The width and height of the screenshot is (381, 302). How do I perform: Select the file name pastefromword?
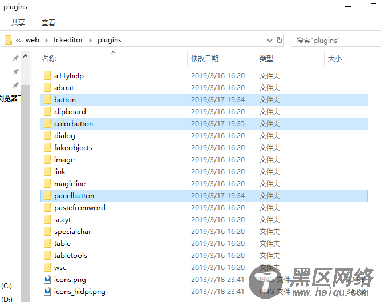pos(80,208)
